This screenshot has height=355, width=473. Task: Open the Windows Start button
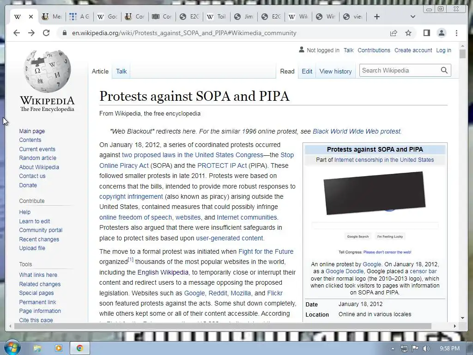tap(12, 348)
